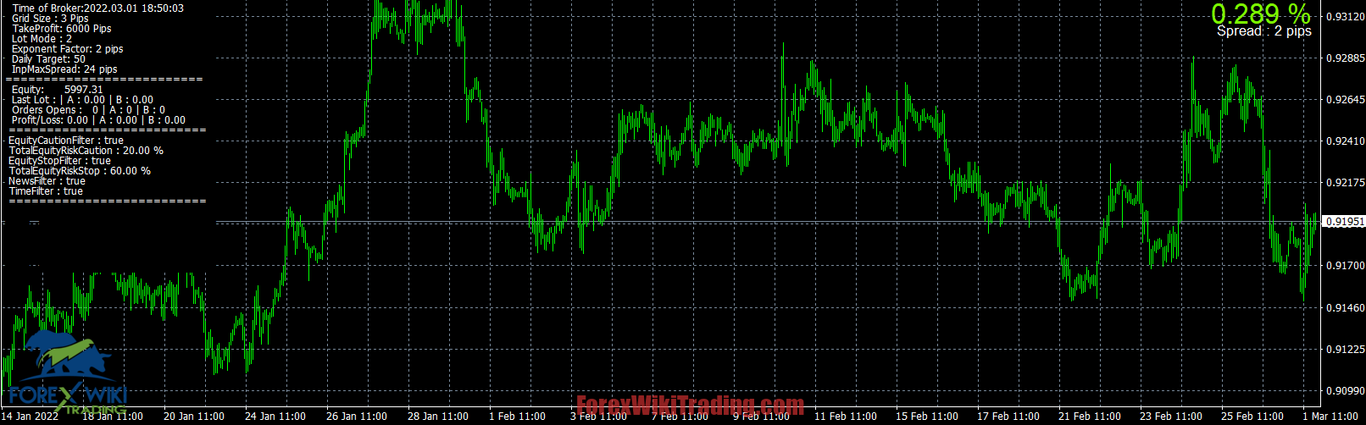
Task: Click the 0.92885 price axis label
Action: tap(1344, 58)
